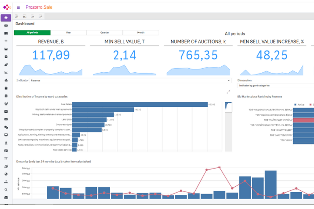Click the Prozorro.Sale logo
Viewport: 314px width, 209px height.
(6, 7)
